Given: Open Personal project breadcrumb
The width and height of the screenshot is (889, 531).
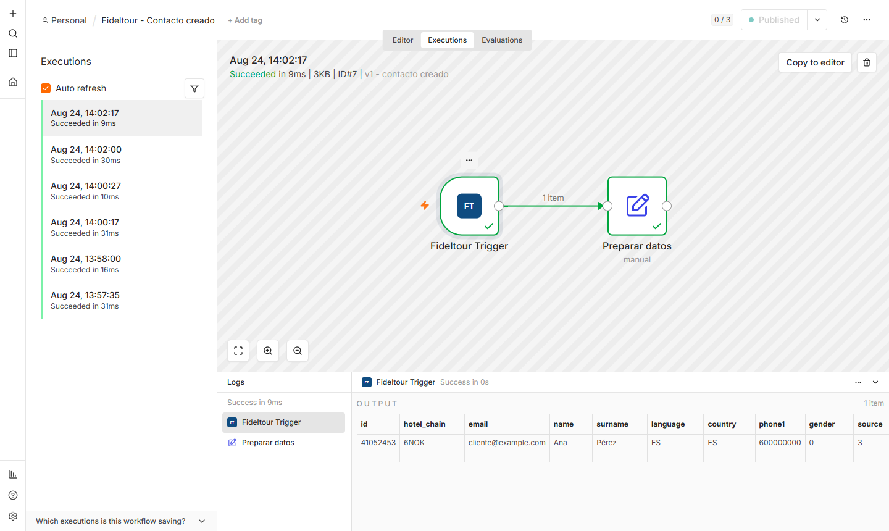Looking at the screenshot, I should (x=64, y=20).
